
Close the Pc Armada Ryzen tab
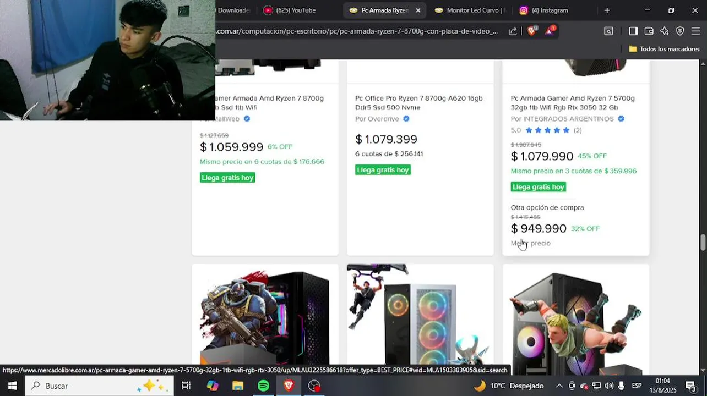coord(418,10)
